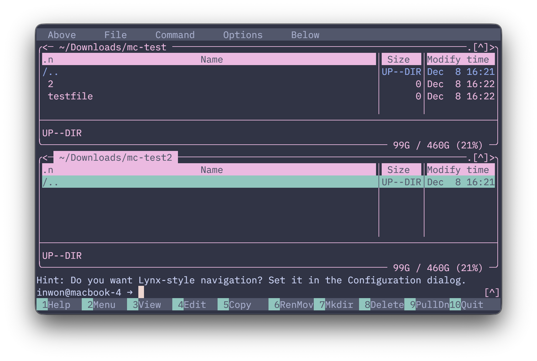
Task: Toggle sorting by clicking the Name column header
Action: point(211,59)
